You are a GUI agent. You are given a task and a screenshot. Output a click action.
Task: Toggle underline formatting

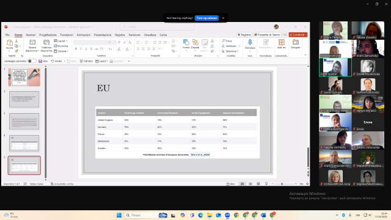[86, 49]
